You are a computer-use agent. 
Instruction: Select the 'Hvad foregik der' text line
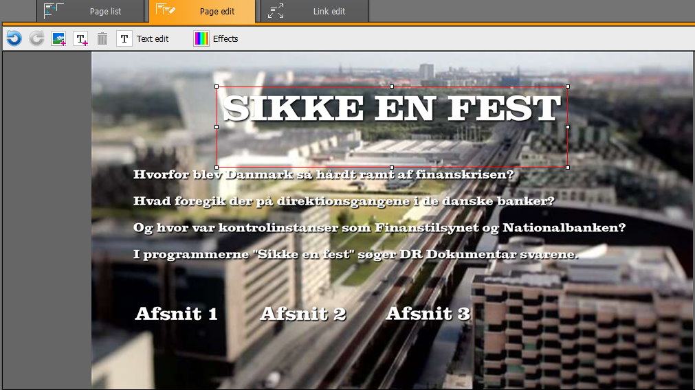(344, 201)
